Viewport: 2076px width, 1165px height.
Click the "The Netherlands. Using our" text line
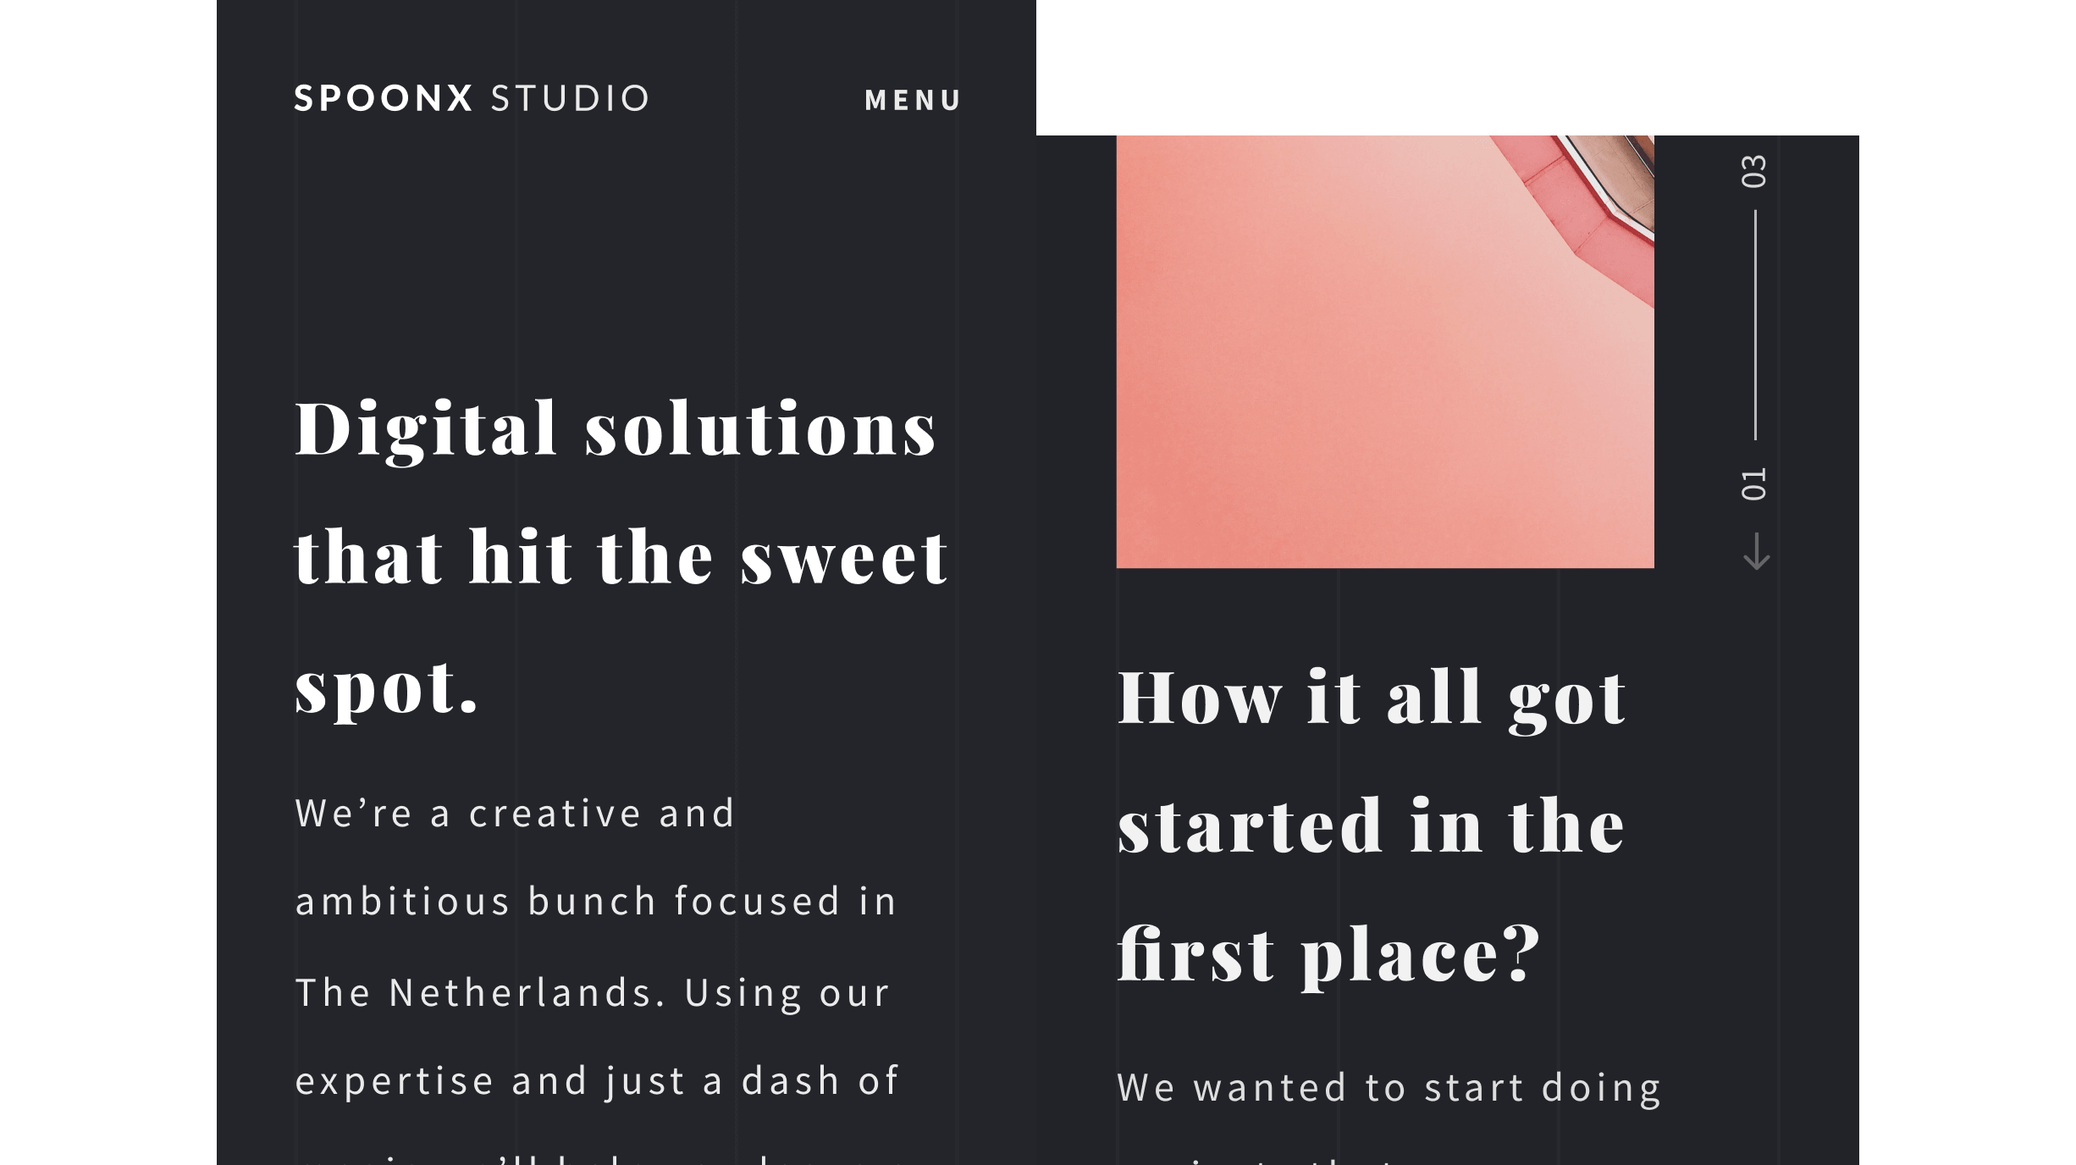coord(593,992)
